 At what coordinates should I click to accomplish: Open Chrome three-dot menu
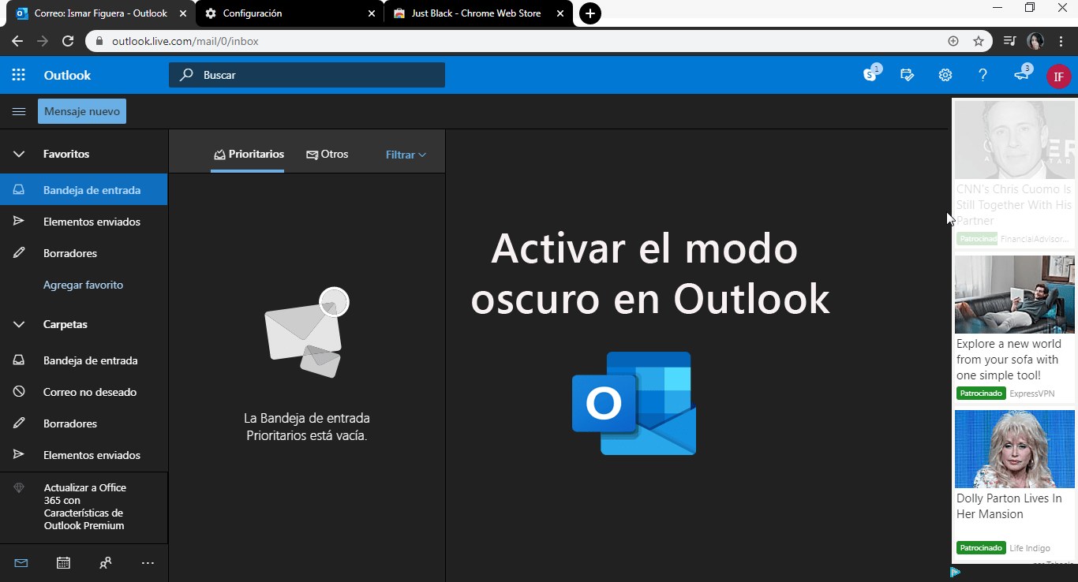click(1061, 41)
